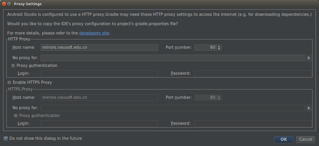The height and width of the screenshot is (146, 319).
Task: Click the HTTP proxy Password field
Action: (x=253, y=73)
